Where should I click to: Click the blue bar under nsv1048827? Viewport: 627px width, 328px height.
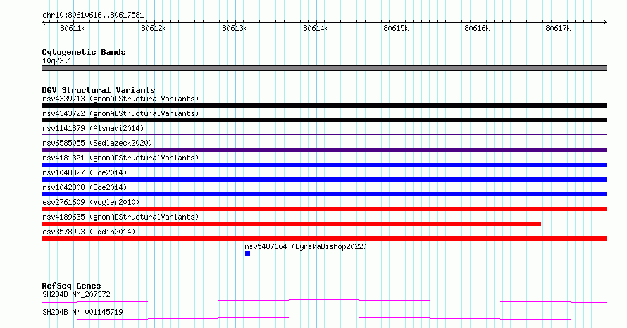click(324, 179)
